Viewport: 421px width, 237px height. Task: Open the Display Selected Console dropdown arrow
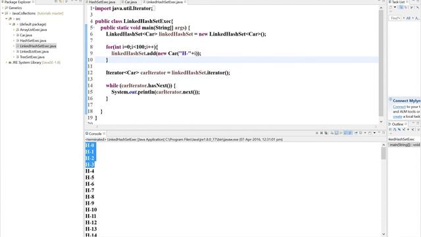point(365,133)
